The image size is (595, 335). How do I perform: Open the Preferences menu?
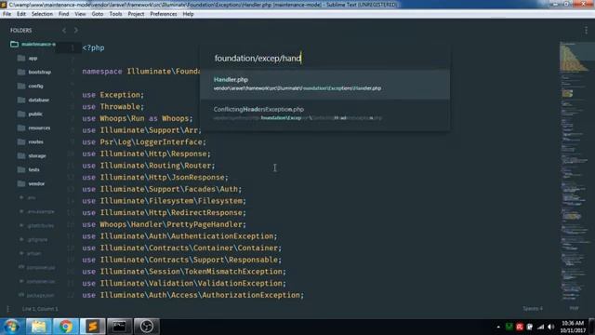pyautogui.click(x=164, y=14)
